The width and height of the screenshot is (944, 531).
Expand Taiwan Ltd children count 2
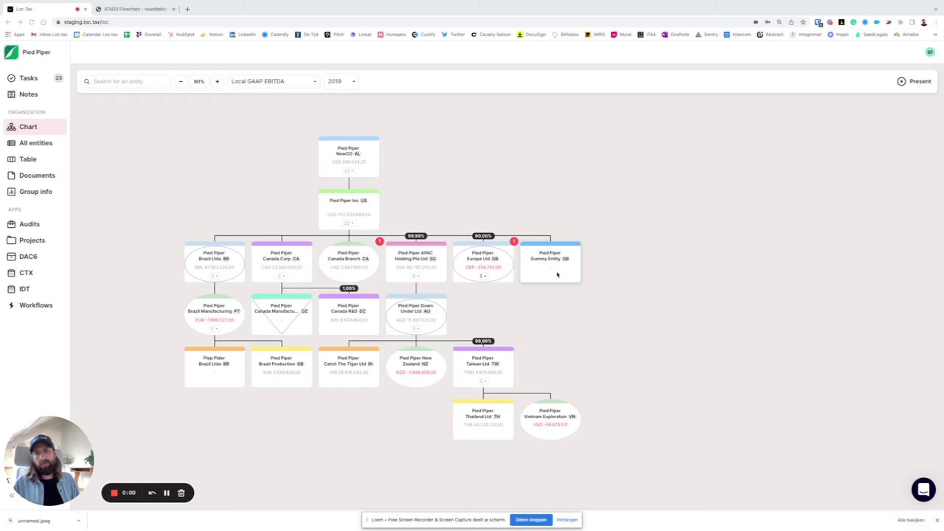pyautogui.click(x=482, y=381)
